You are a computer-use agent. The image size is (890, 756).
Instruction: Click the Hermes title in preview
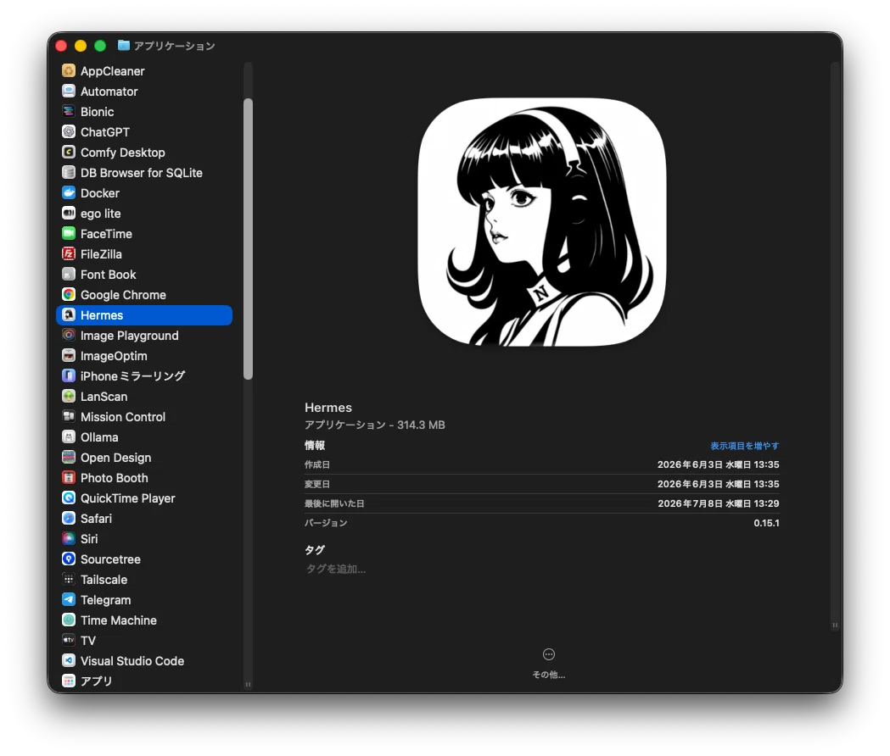[328, 408]
